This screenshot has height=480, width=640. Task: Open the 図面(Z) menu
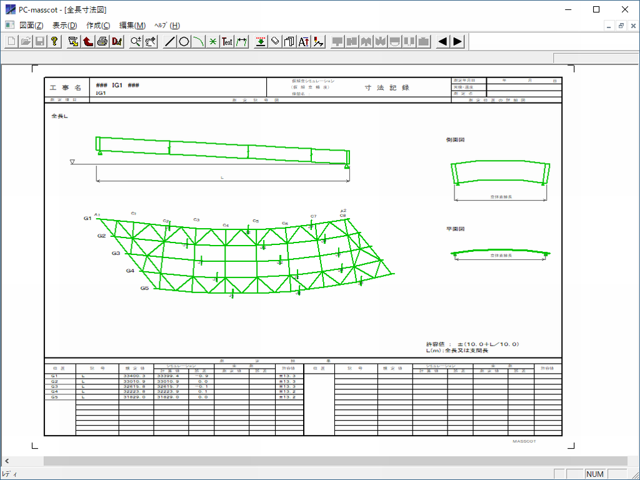tap(31, 26)
